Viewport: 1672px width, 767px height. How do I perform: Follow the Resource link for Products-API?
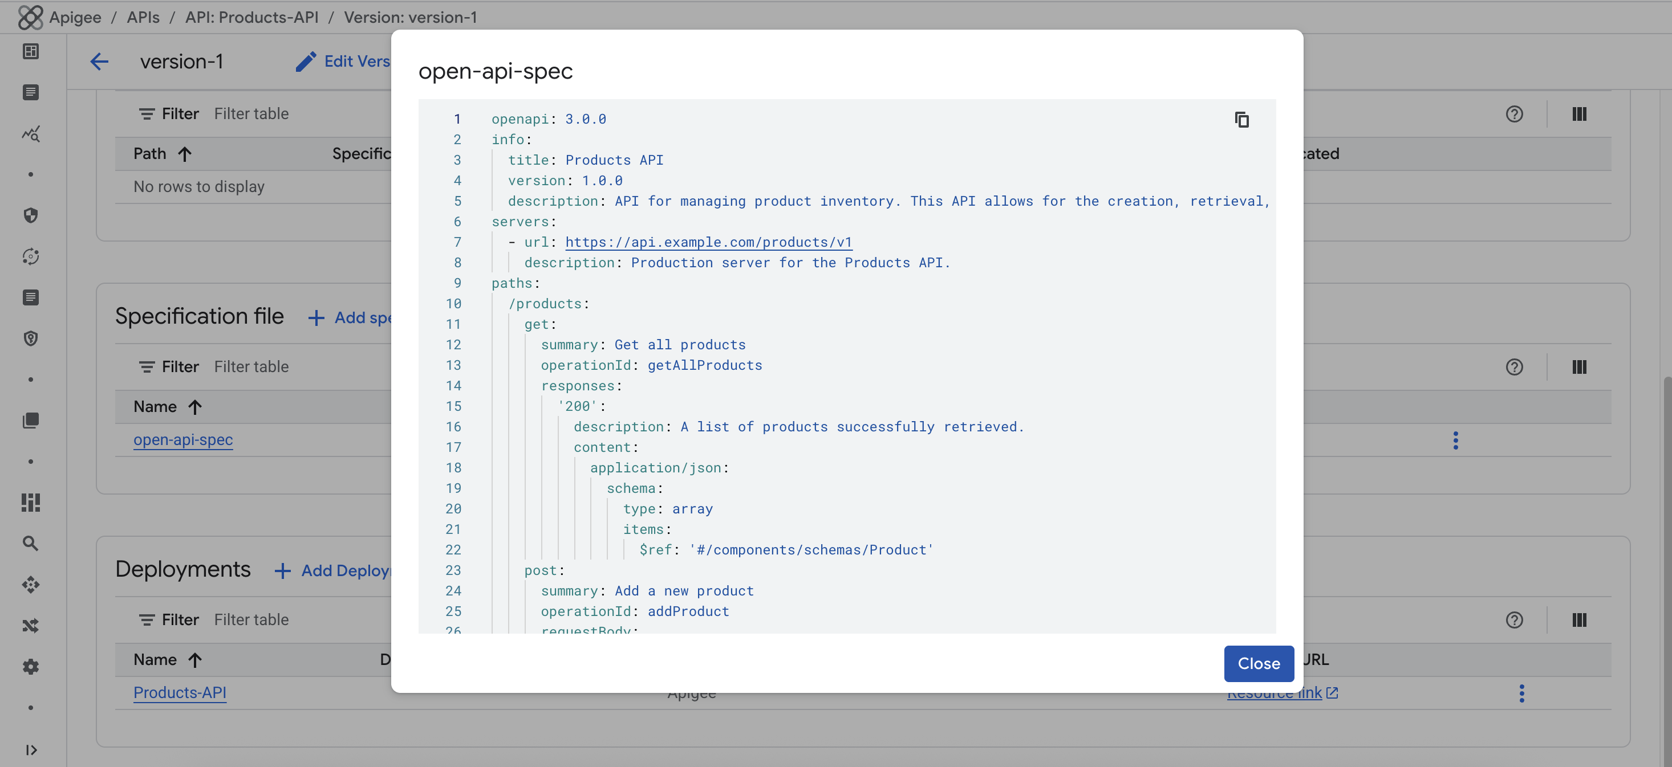coord(1274,692)
